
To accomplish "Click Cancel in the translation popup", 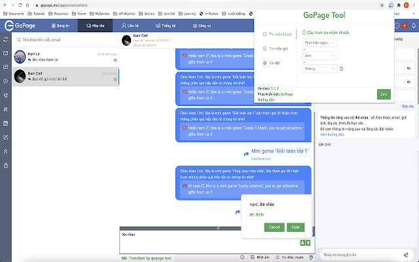I will (274, 227).
